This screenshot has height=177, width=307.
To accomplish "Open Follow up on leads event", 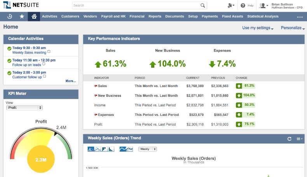I will 27,65.
